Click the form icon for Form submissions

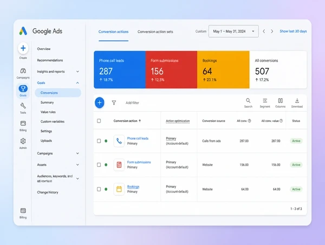tap(119, 165)
